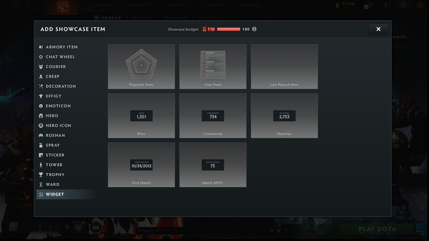Add the Matches widget showing 2,753
The width and height of the screenshot is (429, 241).
point(284,116)
